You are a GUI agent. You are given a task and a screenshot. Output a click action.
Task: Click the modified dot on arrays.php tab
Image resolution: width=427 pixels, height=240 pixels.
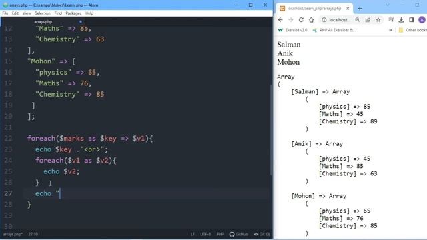pos(81,22)
